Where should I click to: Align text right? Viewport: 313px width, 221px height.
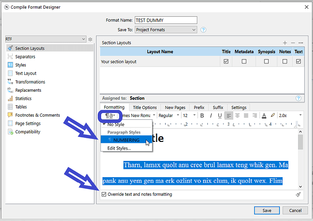click(255, 116)
